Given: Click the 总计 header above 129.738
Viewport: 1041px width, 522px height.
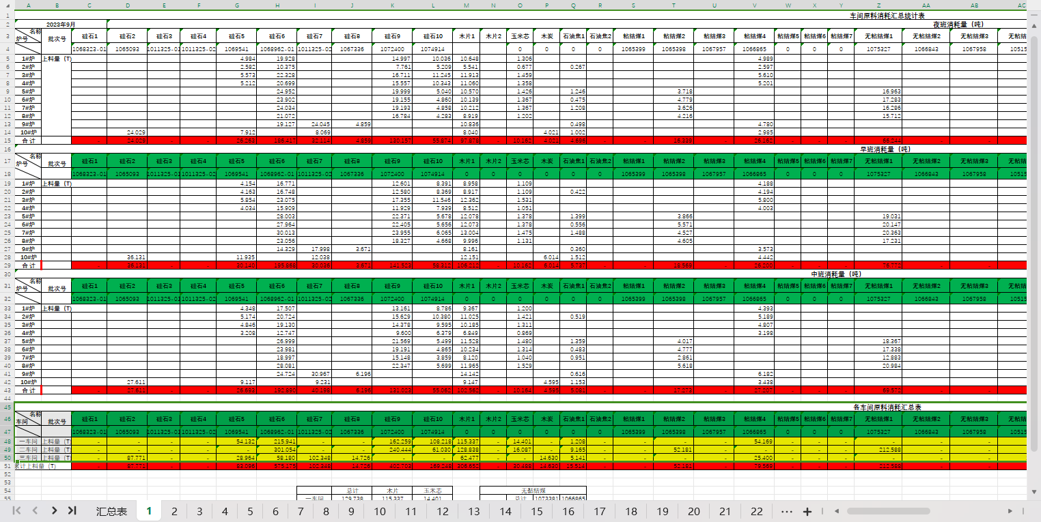Looking at the screenshot, I should click(x=352, y=491).
